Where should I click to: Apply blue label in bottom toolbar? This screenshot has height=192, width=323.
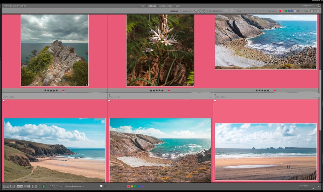click(139, 186)
